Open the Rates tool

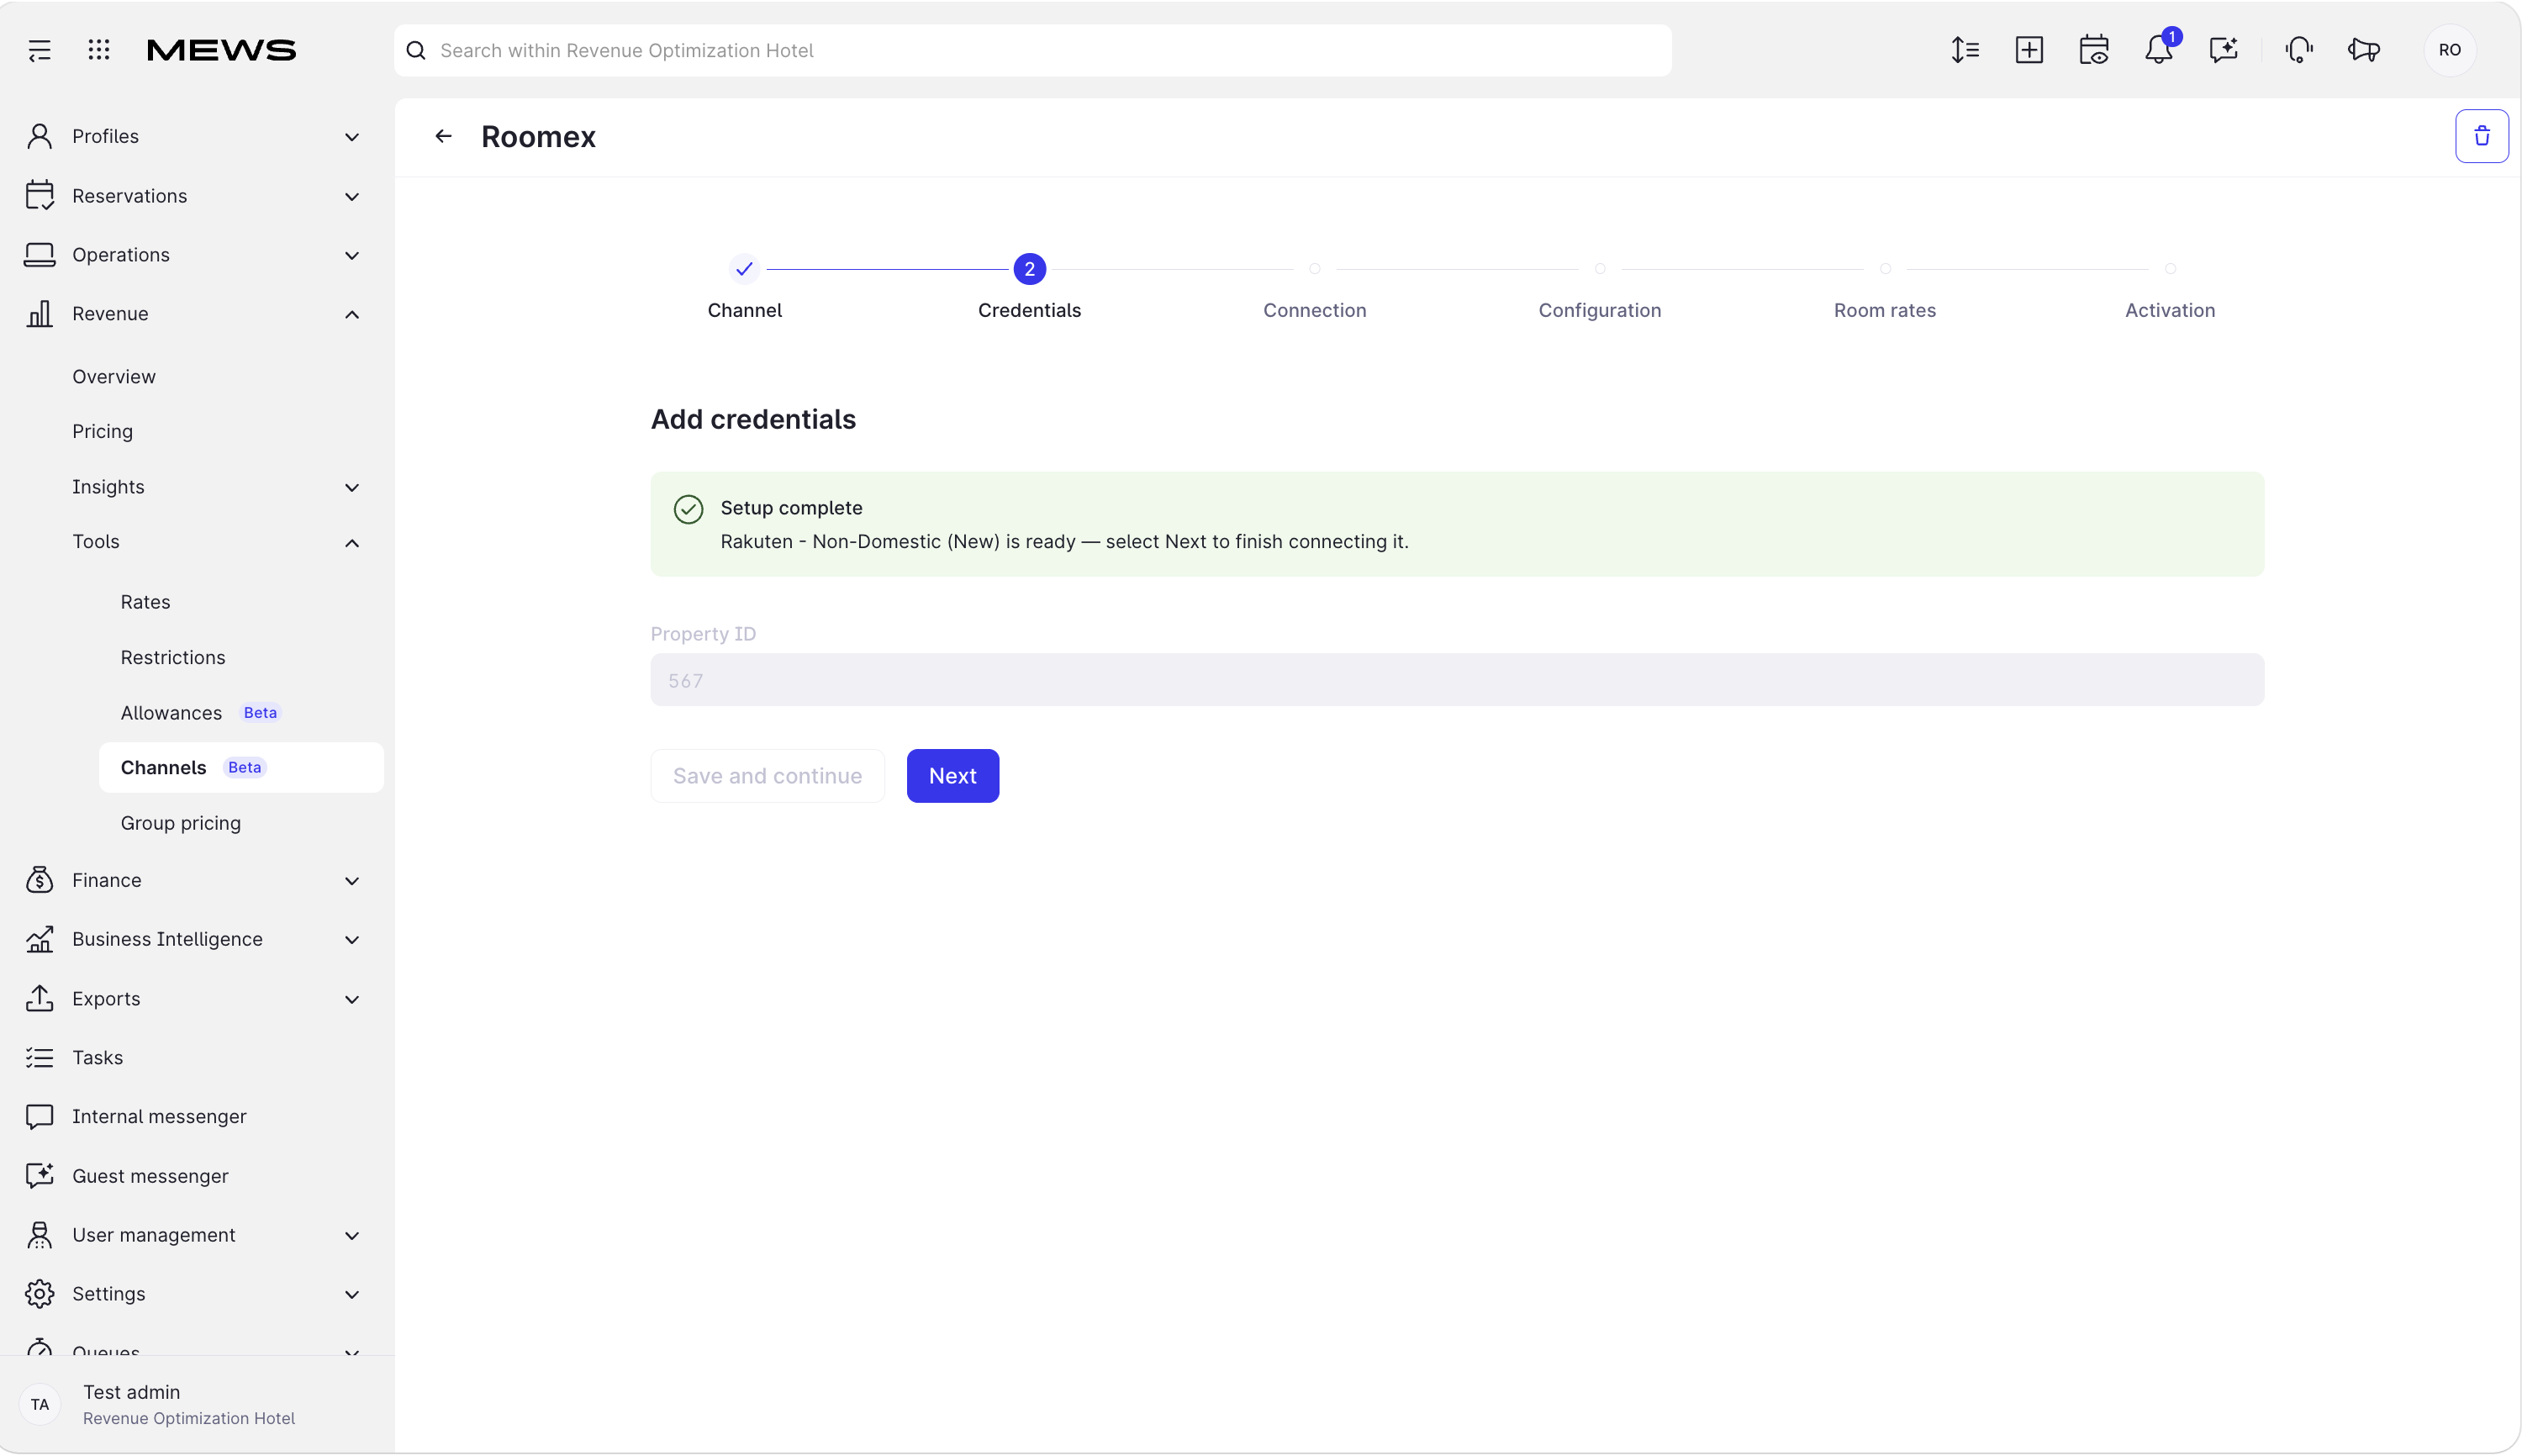(145, 602)
